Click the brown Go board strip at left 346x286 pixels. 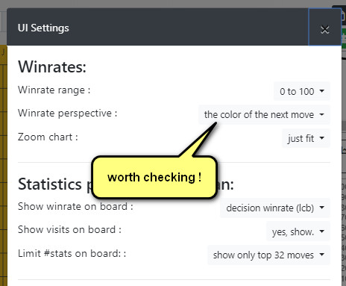[4, 164]
